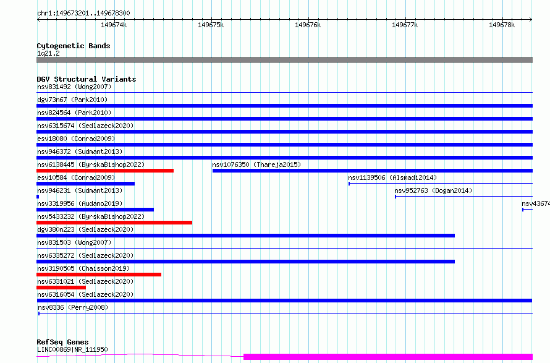Image resolution: width=550 pixels, height=363 pixels.
Task: Click the red bar under nsv6138445
Action: (105, 171)
